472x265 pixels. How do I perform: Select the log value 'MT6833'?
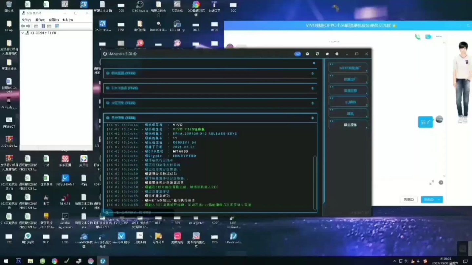tap(180, 151)
